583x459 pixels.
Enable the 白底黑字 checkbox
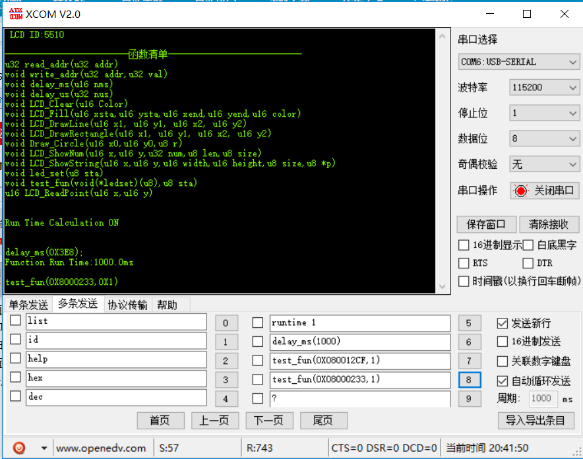[528, 245]
